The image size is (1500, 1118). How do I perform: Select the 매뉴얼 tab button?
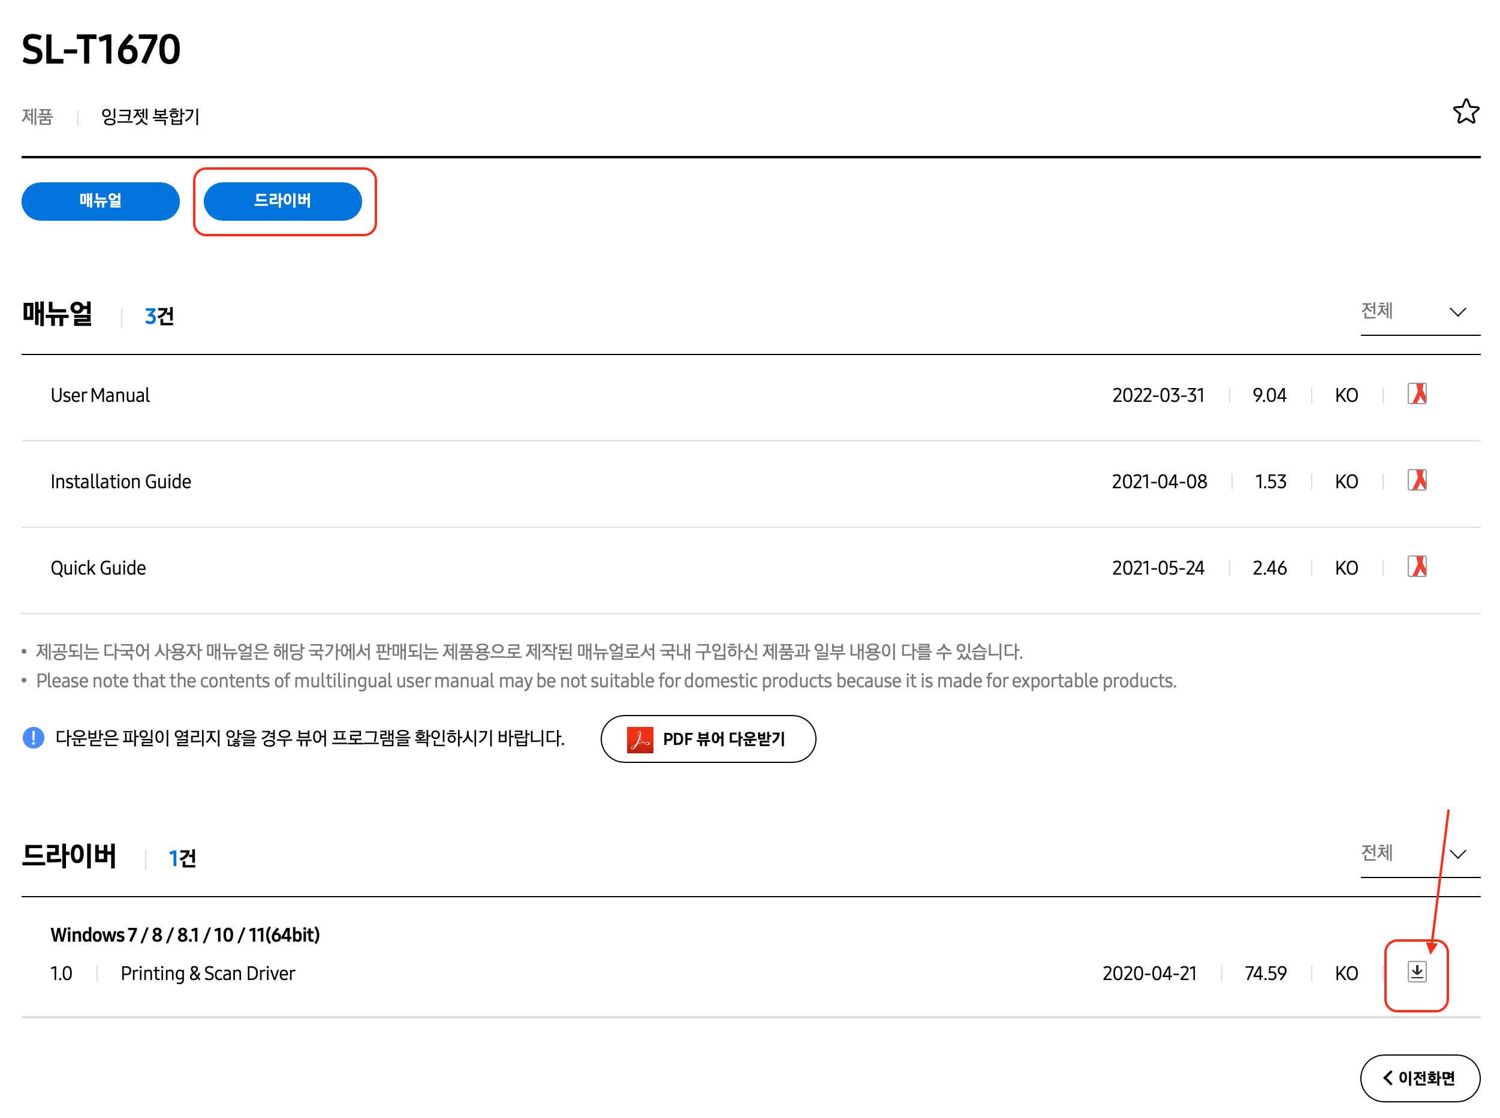pyautogui.click(x=100, y=201)
